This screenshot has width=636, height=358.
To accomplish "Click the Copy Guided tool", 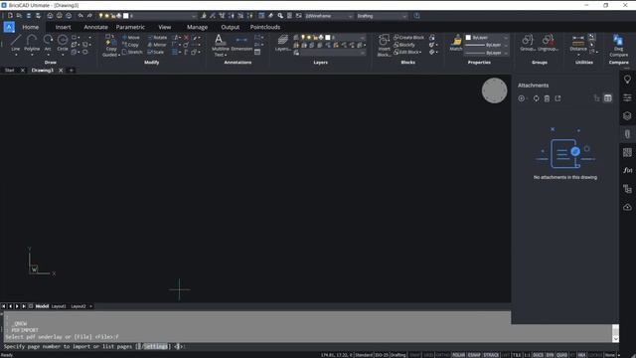I will tap(110, 45).
